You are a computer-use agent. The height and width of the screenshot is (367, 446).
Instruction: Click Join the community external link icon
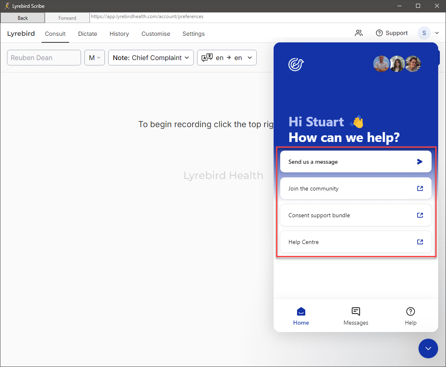pyautogui.click(x=420, y=188)
